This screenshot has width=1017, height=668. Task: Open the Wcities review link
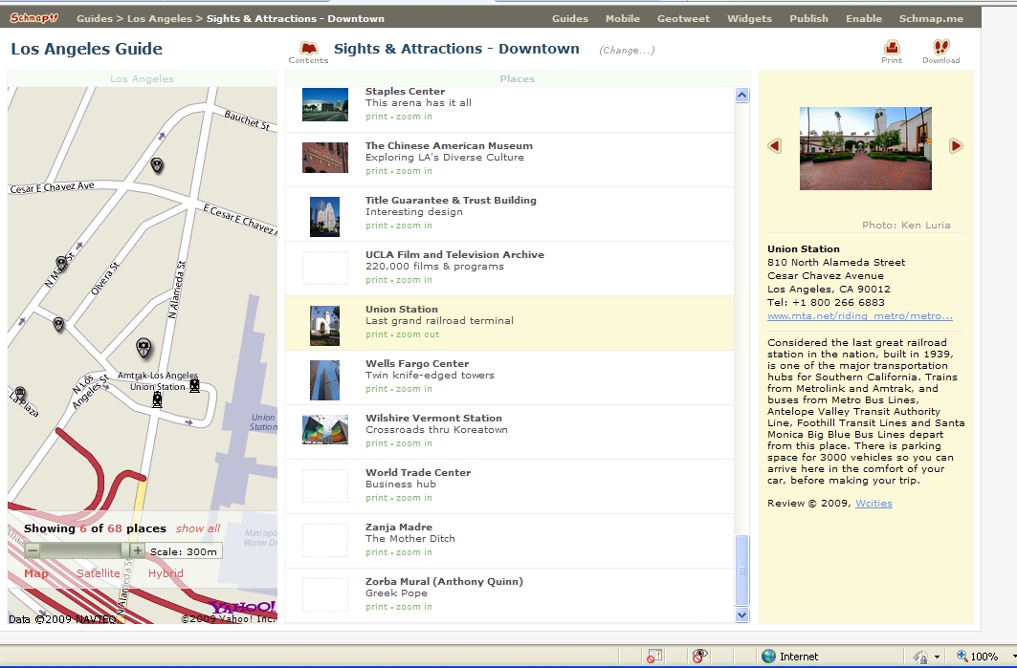pyautogui.click(x=873, y=503)
